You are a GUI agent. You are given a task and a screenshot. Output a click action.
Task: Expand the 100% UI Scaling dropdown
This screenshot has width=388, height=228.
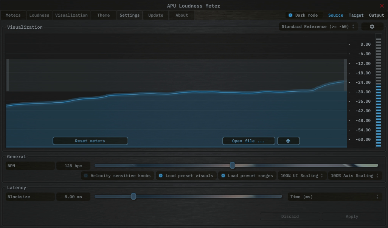coord(302,176)
